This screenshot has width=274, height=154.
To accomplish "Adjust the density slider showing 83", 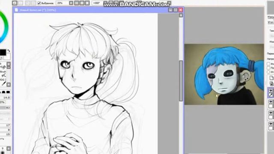I will (5, 108).
